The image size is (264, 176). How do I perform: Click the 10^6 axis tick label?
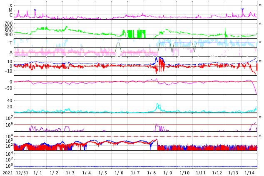point(9,125)
